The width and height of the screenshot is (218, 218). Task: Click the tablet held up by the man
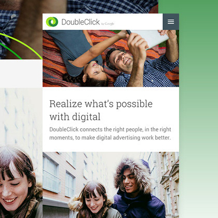(149, 38)
